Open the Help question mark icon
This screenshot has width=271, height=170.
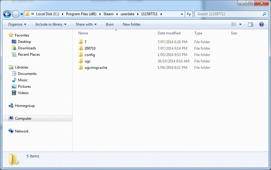[x=261, y=24]
